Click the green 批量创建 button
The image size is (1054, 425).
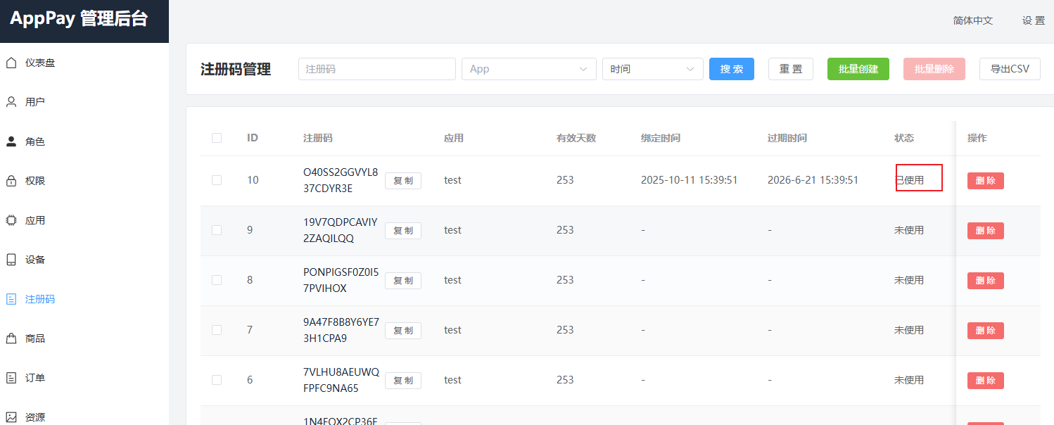click(x=858, y=69)
